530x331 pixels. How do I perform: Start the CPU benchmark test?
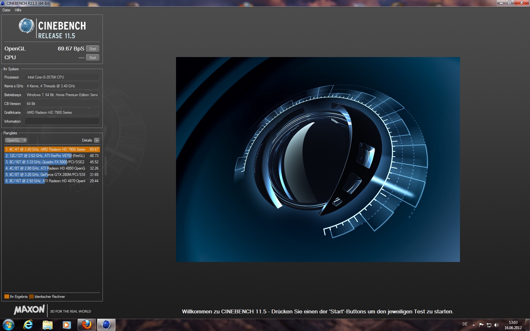coord(92,57)
